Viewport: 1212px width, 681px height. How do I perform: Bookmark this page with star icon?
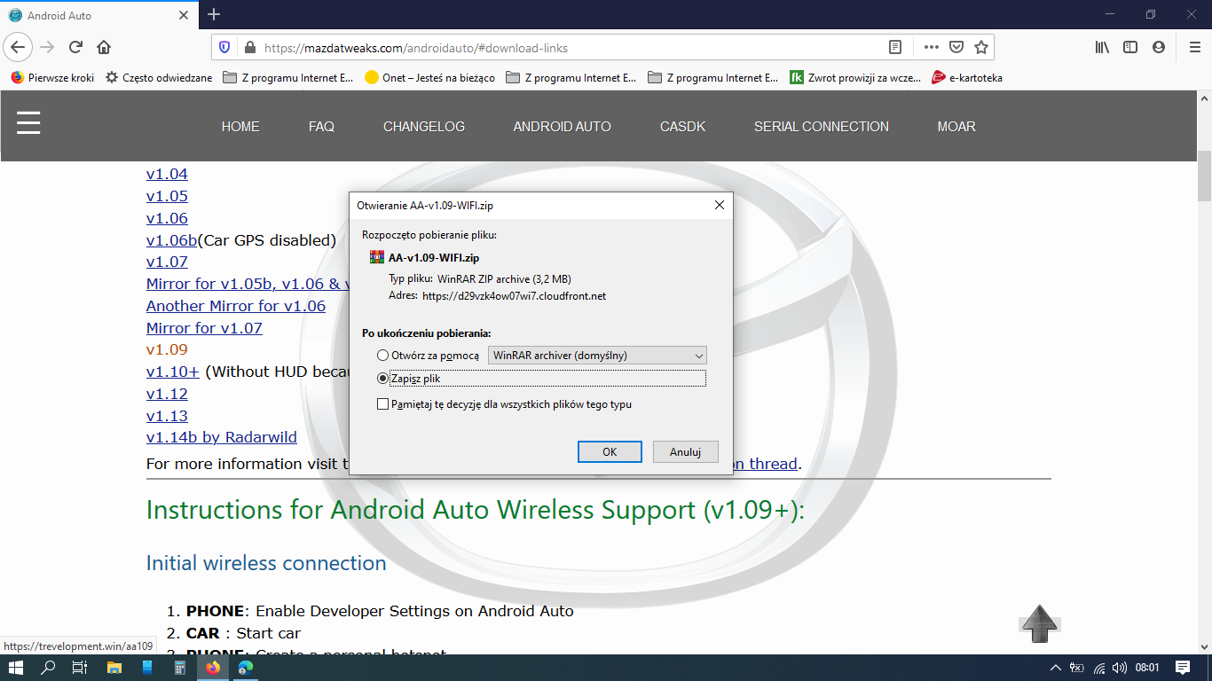[980, 47]
